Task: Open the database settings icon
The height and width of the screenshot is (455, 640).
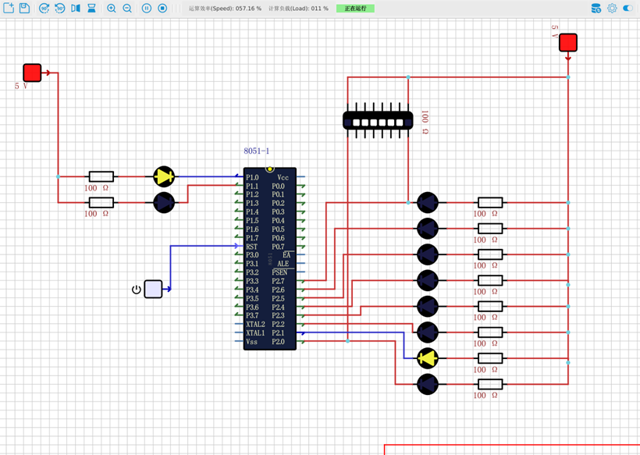Action: click(x=596, y=8)
